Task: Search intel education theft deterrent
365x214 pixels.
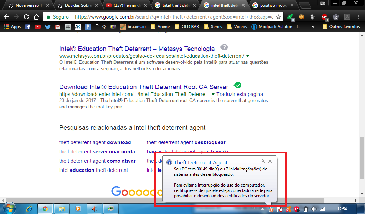Action: point(94,170)
